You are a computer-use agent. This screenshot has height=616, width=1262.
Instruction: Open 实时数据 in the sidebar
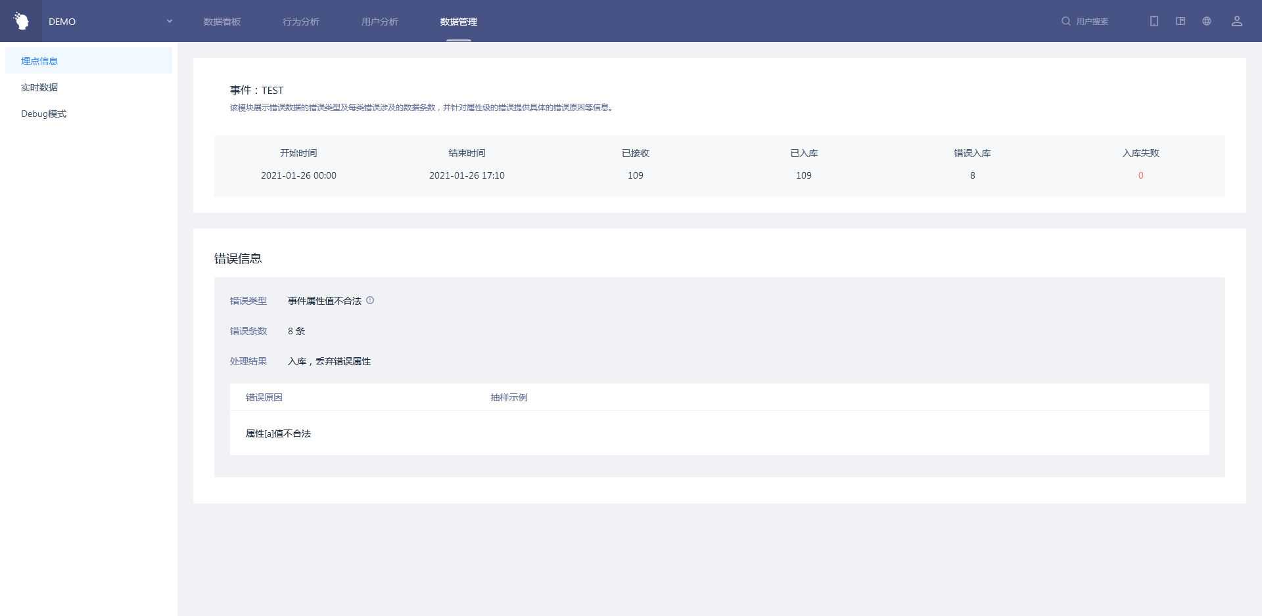click(39, 87)
